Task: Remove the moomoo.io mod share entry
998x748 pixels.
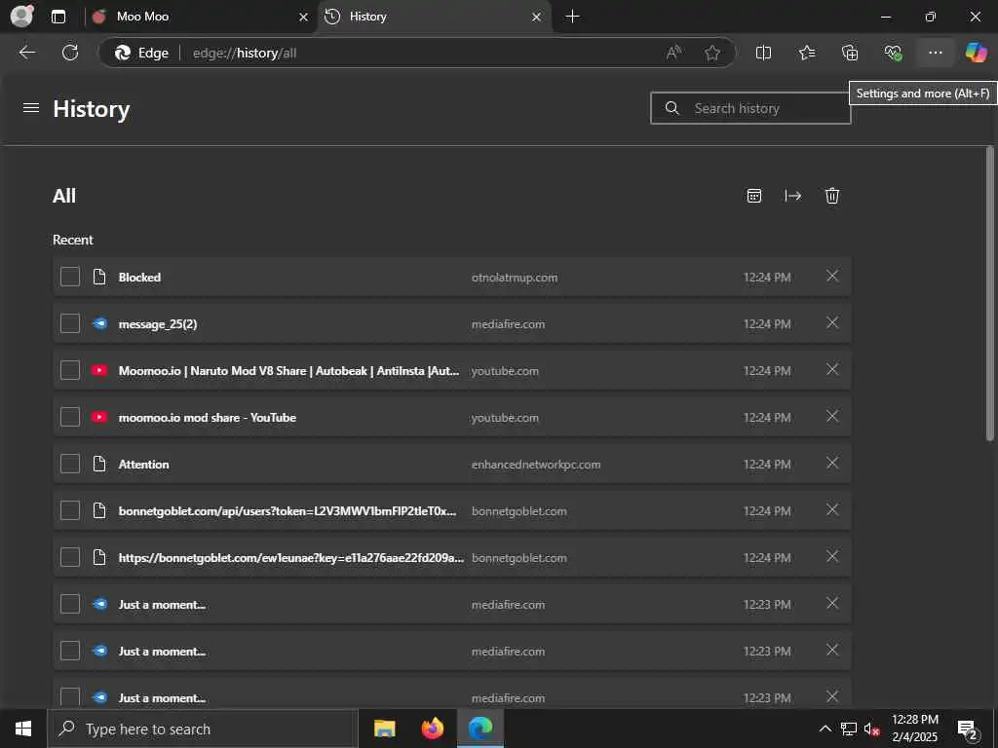Action: [832, 417]
